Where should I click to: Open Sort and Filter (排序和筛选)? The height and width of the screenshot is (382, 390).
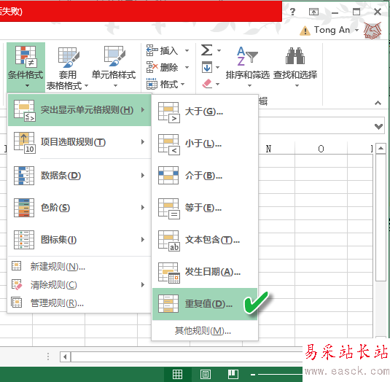pos(247,66)
